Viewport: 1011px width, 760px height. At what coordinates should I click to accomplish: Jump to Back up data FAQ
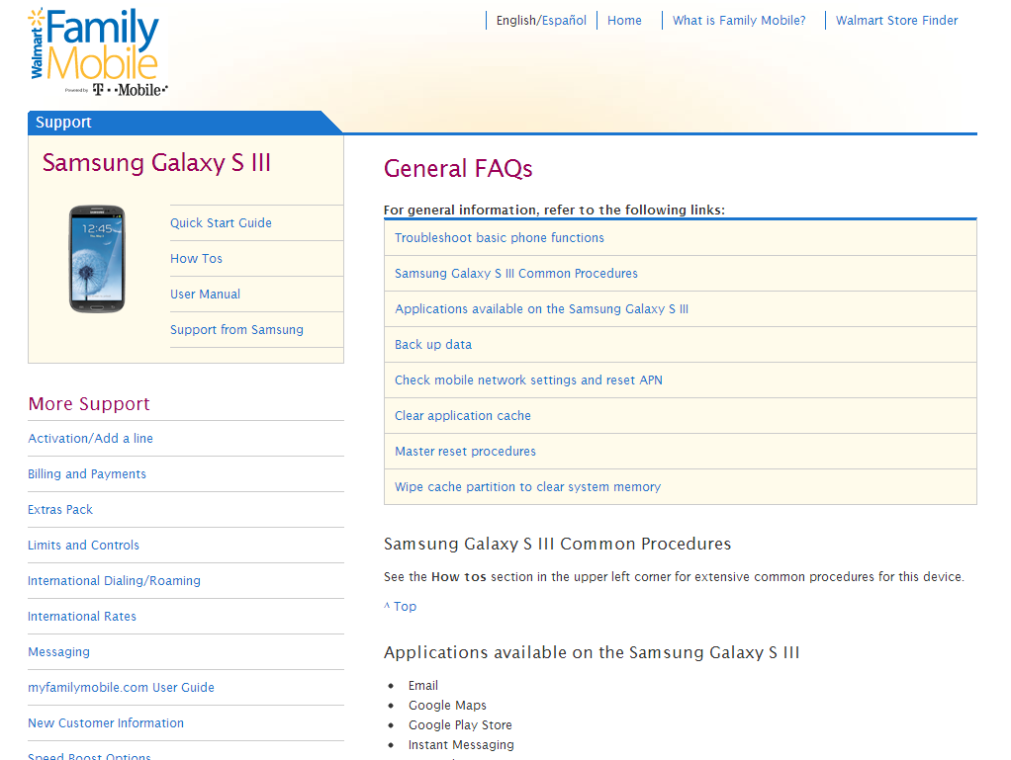[433, 345]
